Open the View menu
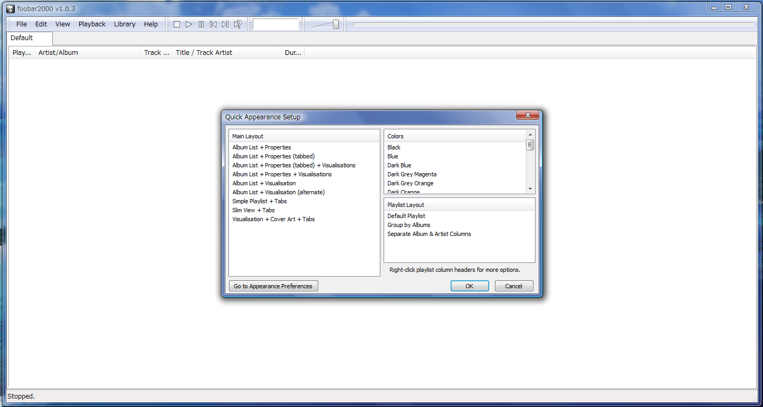 tap(63, 24)
